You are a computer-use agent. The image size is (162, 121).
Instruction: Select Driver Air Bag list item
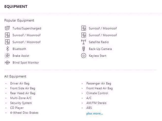click(20, 83)
